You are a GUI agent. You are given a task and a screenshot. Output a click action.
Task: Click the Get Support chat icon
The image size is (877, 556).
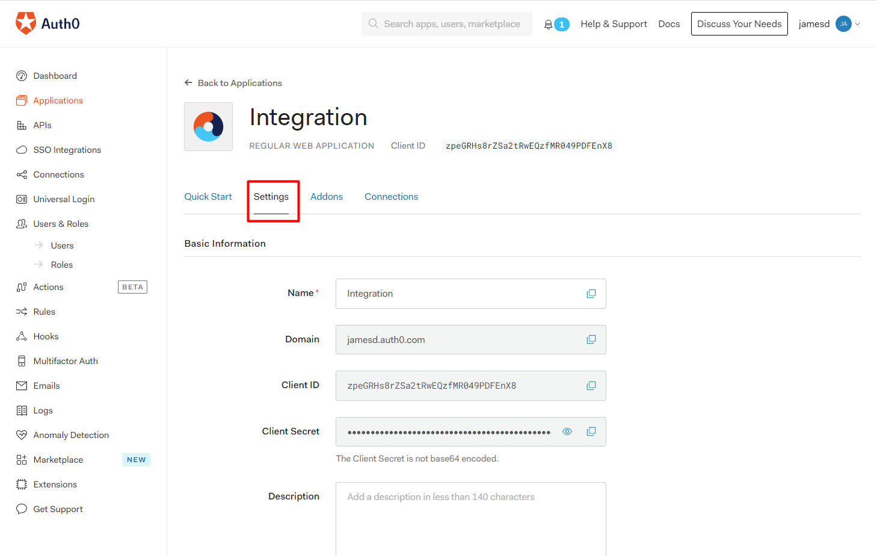22,509
